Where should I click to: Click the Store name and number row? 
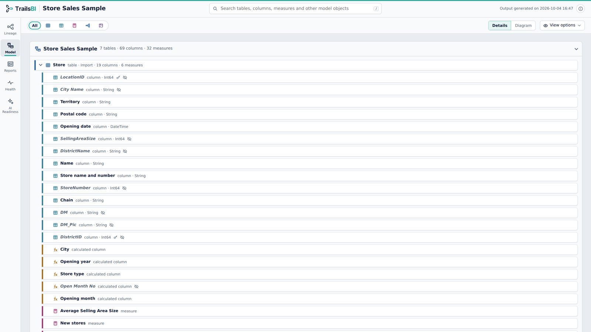(x=310, y=176)
